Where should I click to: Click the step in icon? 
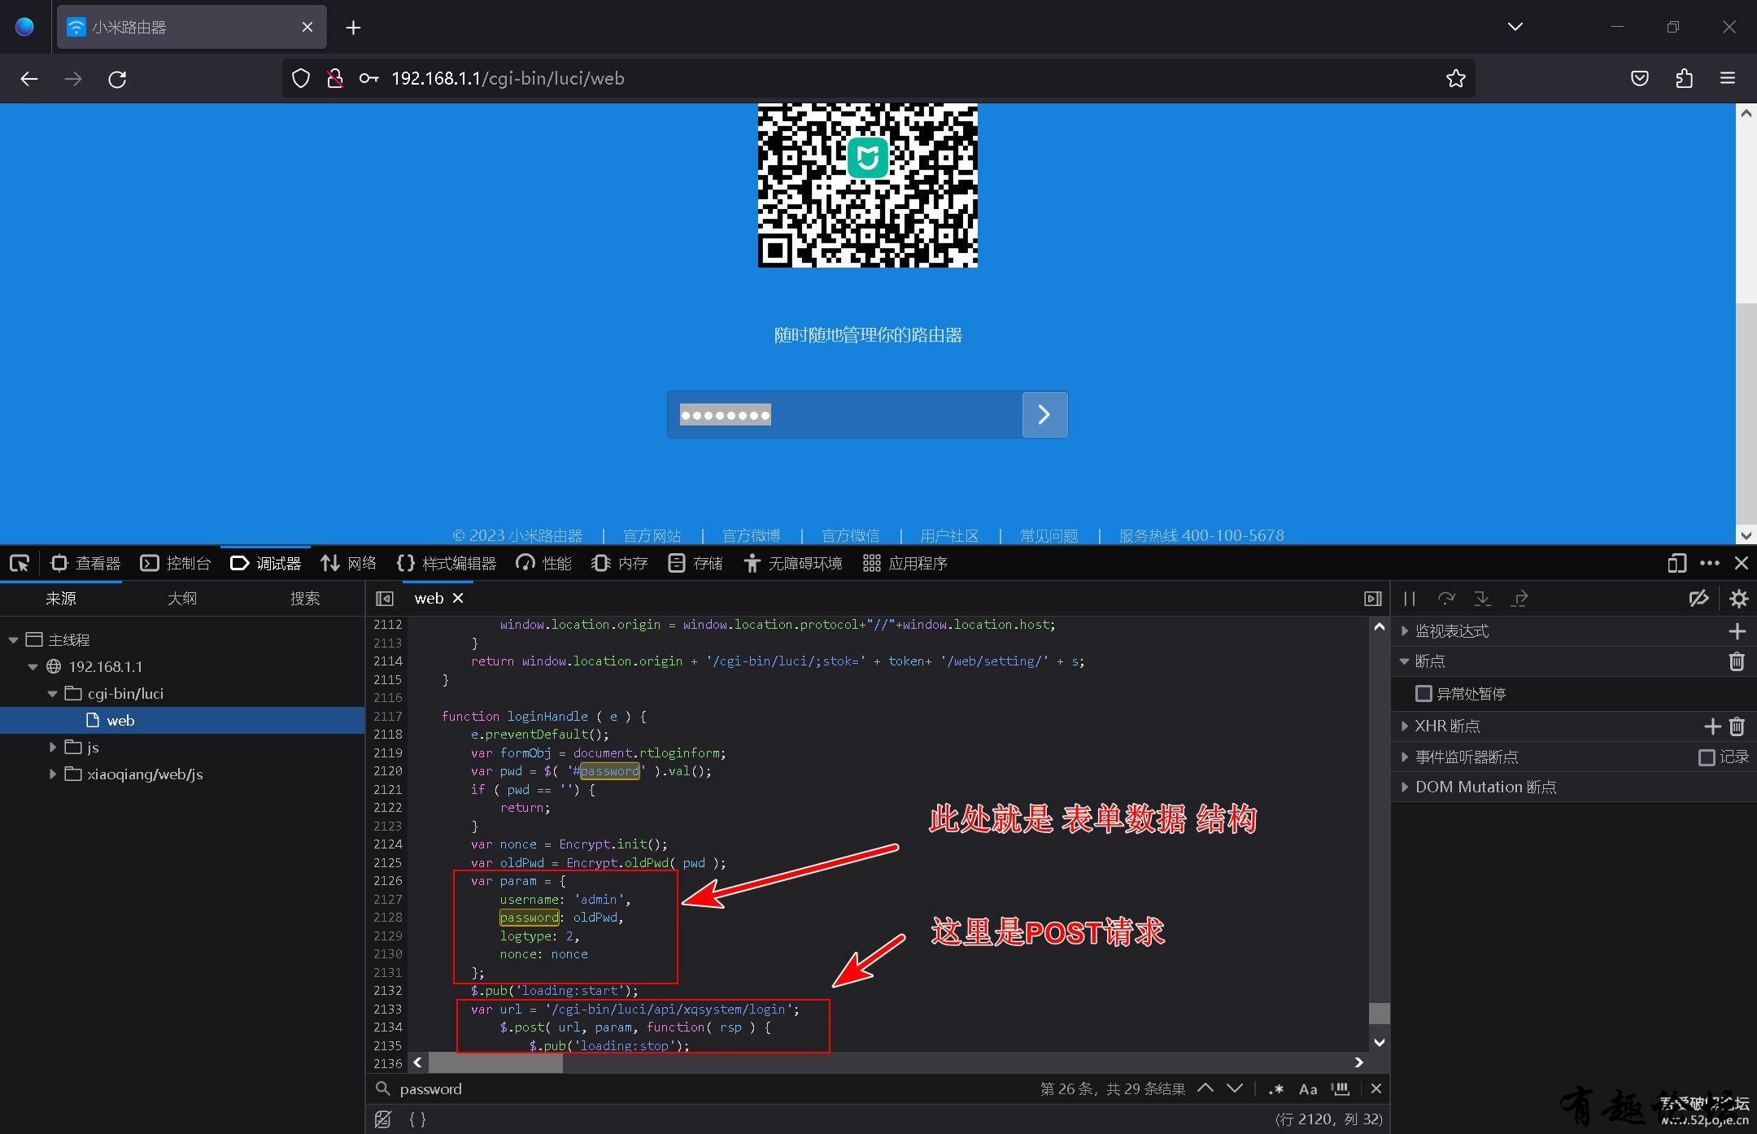point(1482,599)
